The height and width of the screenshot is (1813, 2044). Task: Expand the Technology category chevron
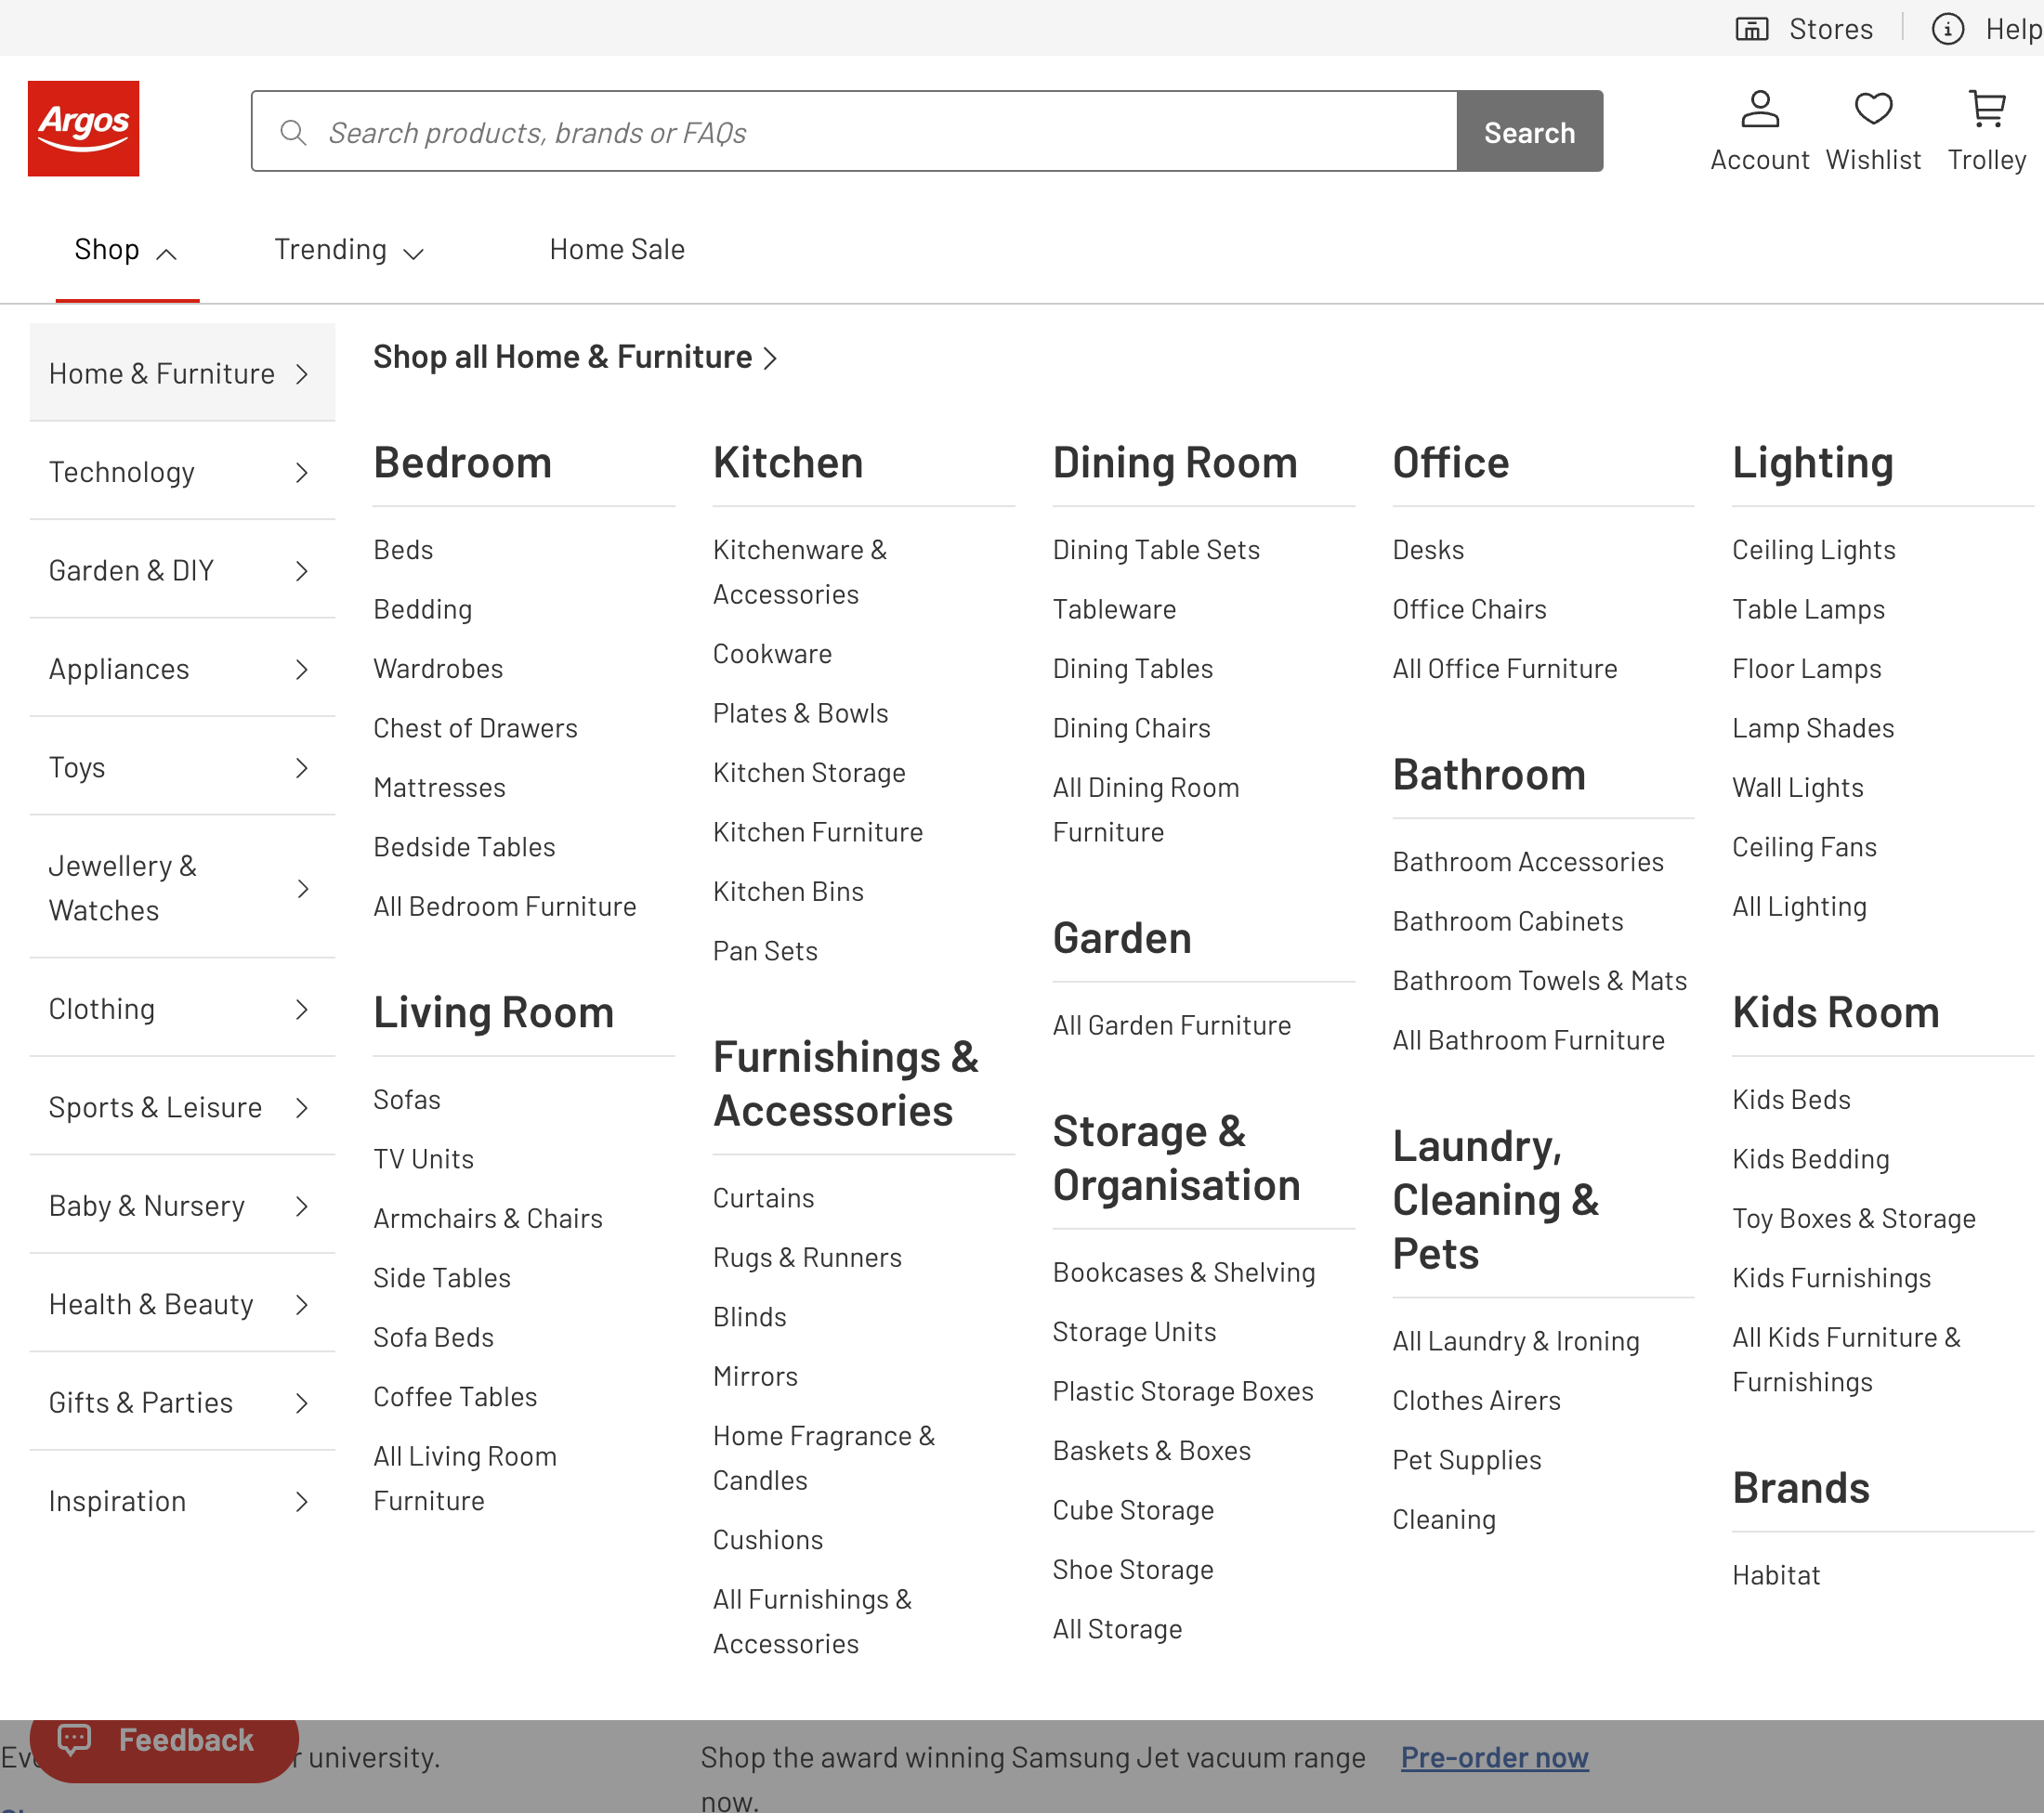[x=302, y=473]
